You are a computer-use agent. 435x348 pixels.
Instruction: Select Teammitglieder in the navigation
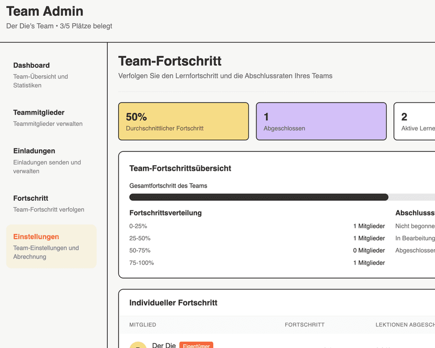39,112
